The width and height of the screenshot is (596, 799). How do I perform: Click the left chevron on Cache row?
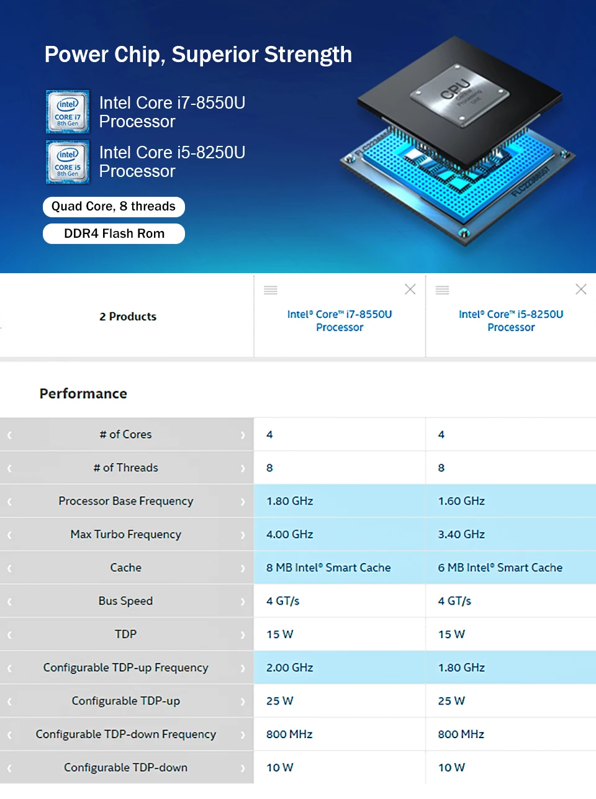[9, 569]
